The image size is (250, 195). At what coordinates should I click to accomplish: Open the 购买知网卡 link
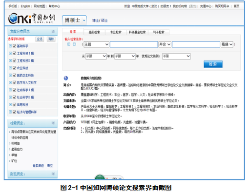pyautogui.click(x=222, y=6)
